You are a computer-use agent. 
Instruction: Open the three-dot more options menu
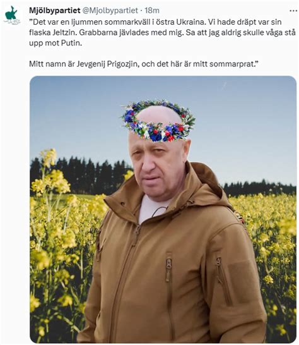[x=293, y=11]
